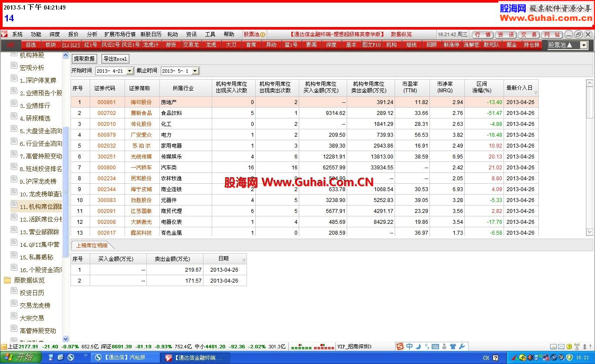Click the red app logo in menu bar

click(4, 34)
